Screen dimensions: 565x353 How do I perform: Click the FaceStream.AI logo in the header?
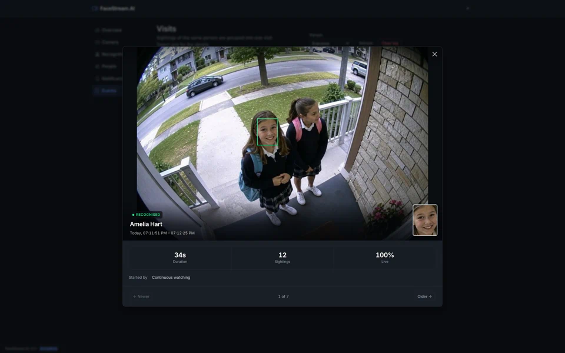tap(114, 8)
